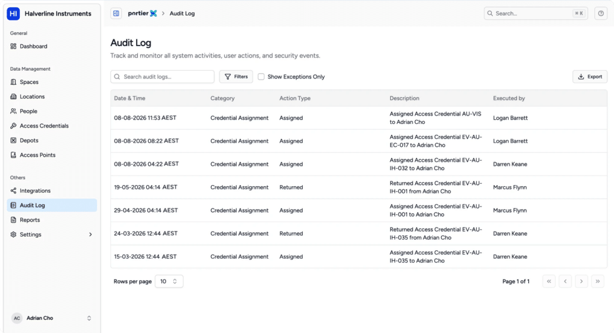Select row dated 08-08-2026 08:22 AEST
This screenshot has width=614, height=333.
(x=359, y=141)
